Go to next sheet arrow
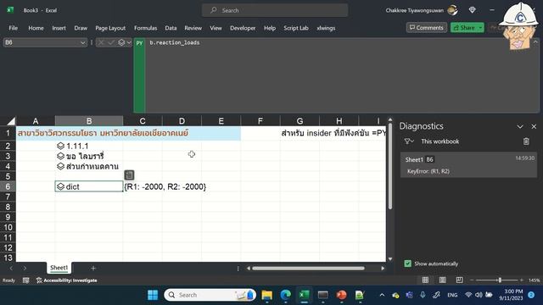This screenshot has height=305, width=543. (x=25, y=268)
